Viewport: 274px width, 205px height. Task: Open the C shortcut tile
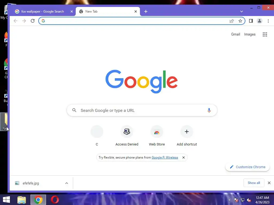point(97,136)
